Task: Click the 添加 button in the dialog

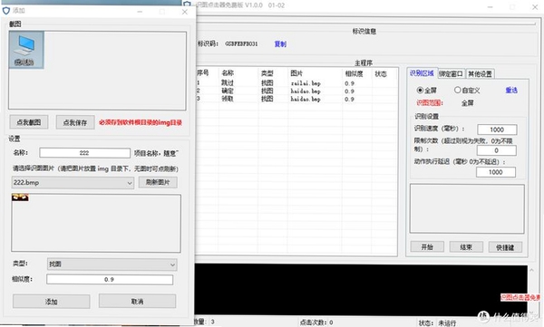Action: (52, 302)
